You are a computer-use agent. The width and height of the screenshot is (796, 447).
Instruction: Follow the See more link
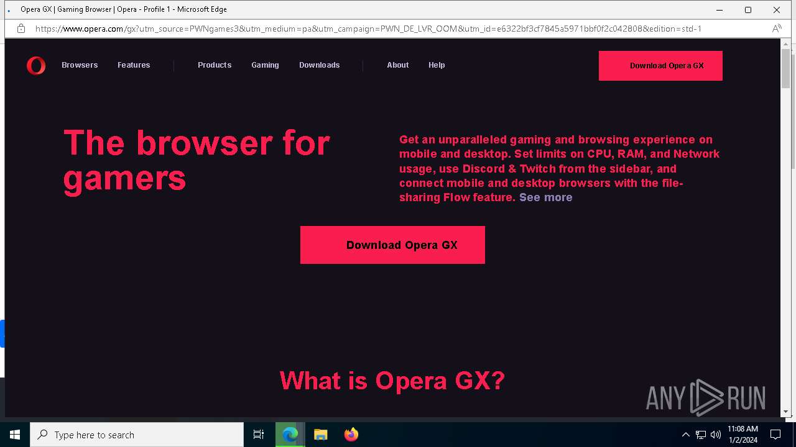[546, 197]
